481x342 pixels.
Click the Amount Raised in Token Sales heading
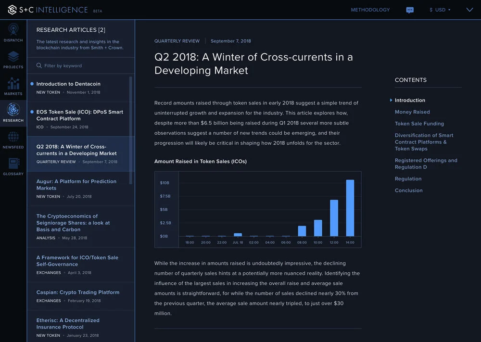[200, 161]
